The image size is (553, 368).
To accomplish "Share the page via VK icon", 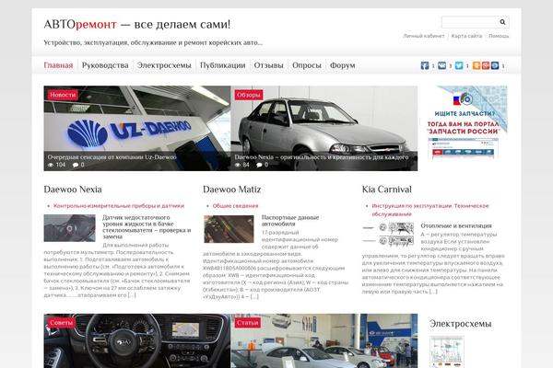I will (x=441, y=65).
